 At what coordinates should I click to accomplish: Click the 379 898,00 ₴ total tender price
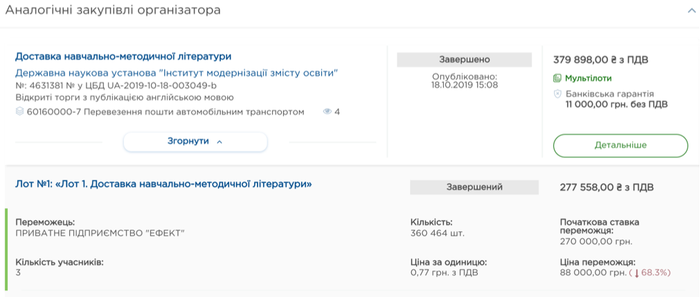point(600,60)
